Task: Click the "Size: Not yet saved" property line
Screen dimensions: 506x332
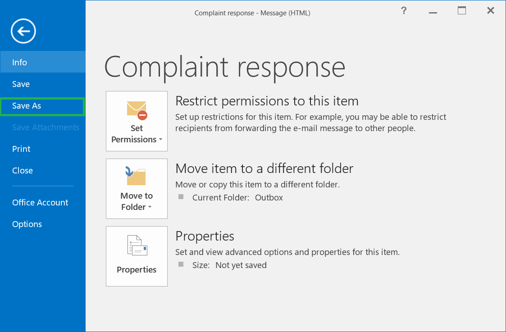Action: (229, 265)
